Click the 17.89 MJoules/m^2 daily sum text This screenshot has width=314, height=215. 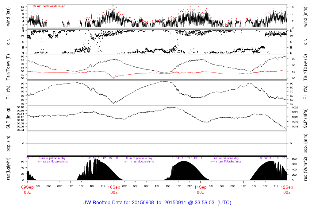[x=225, y=162]
